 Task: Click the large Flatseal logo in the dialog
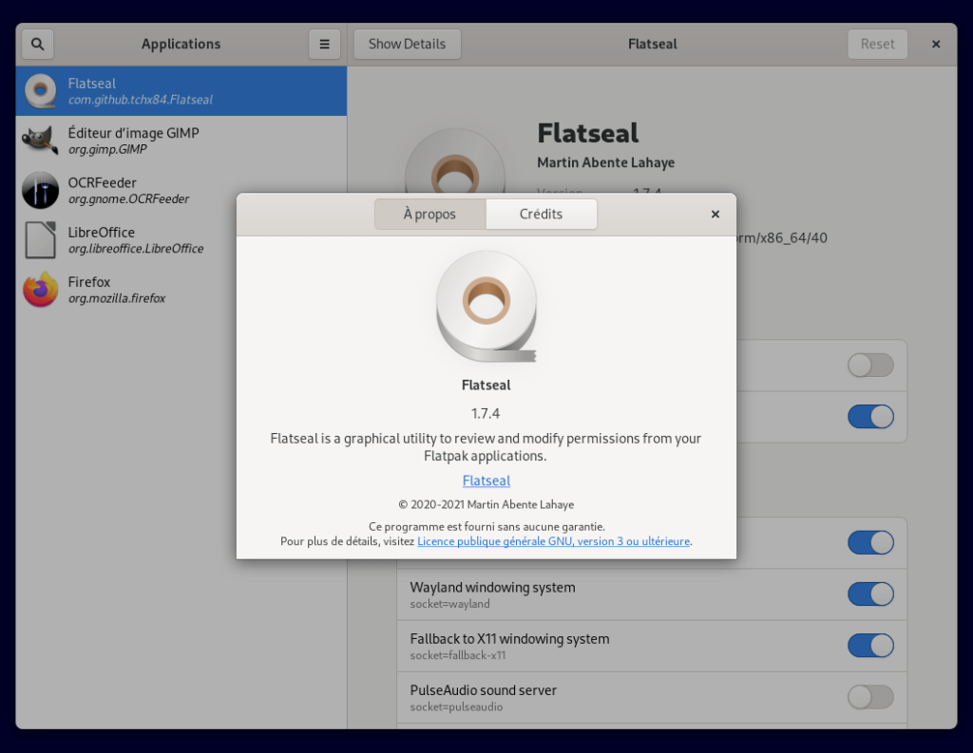[x=486, y=307]
